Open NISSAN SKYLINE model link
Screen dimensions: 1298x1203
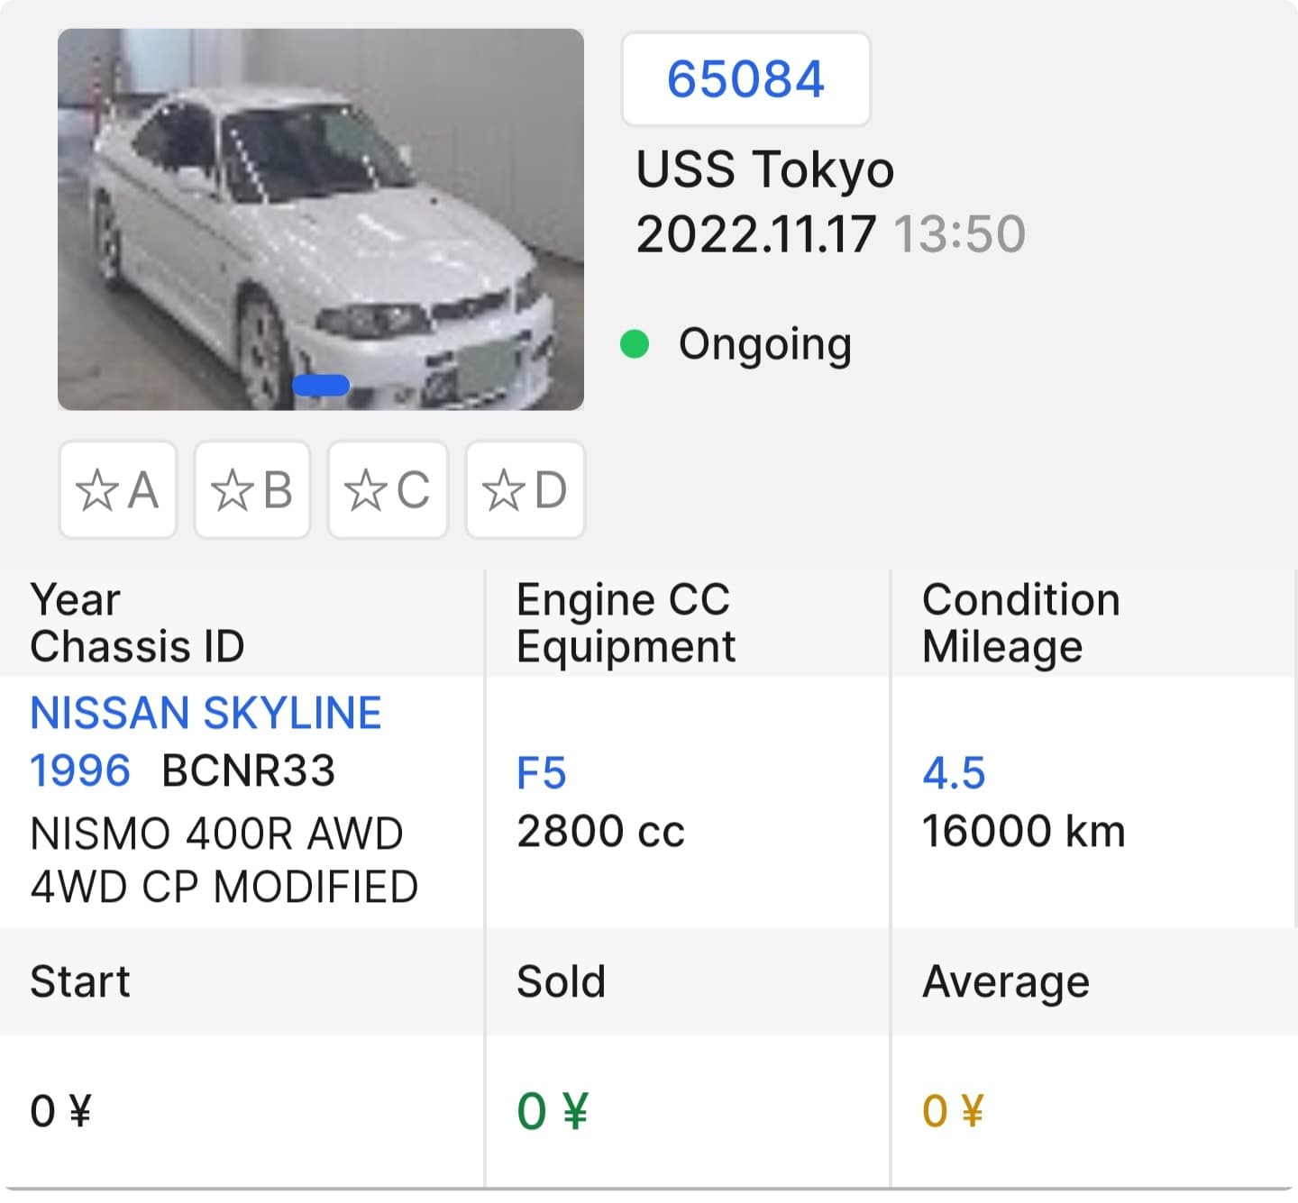pos(206,713)
